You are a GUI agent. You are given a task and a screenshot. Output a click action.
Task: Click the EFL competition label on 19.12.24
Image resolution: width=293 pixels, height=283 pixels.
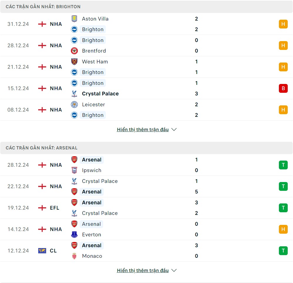click(x=55, y=208)
